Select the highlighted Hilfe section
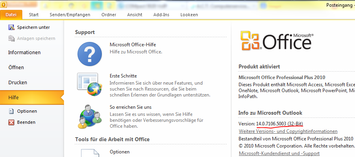355x157 pixels. (x=32, y=98)
